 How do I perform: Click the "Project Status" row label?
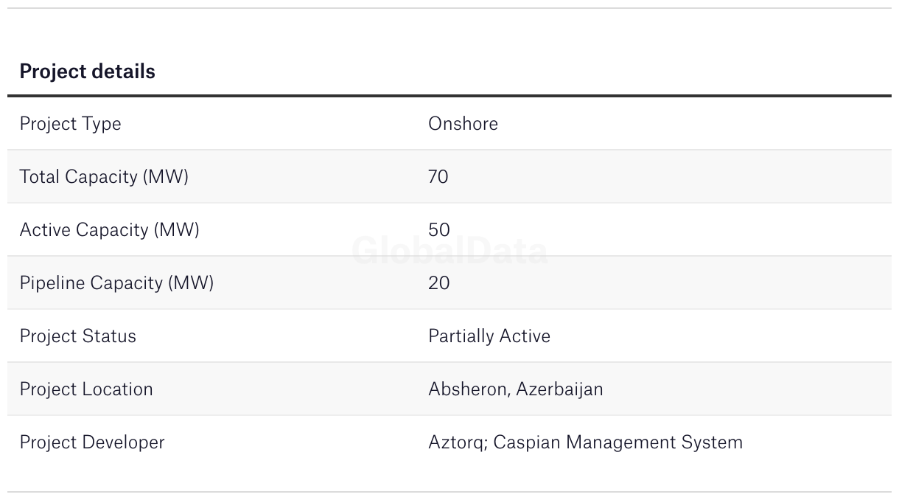pyautogui.click(x=77, y=336)
